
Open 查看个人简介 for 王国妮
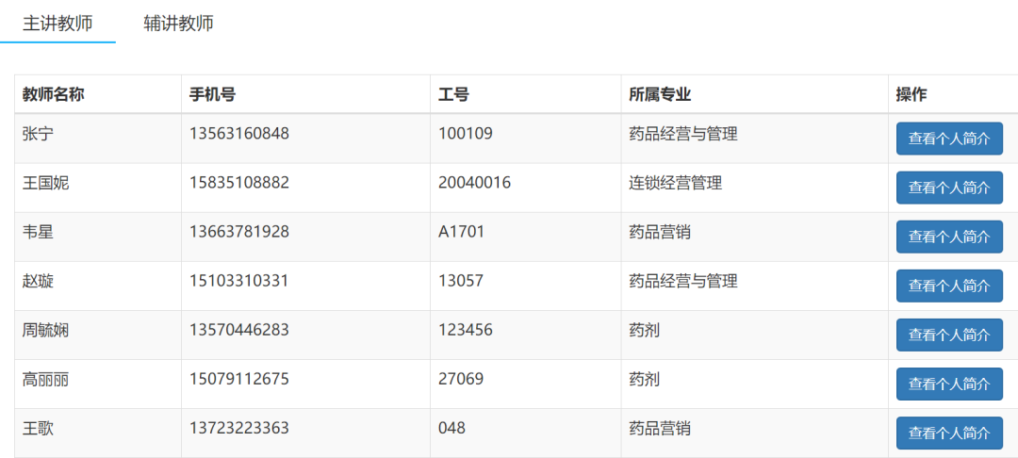coord(949,188)
